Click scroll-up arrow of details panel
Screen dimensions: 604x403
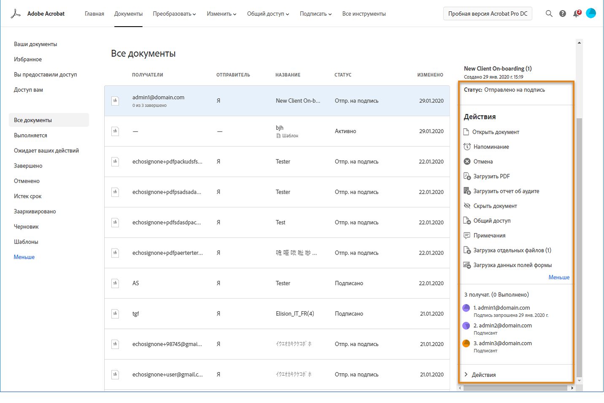click(x=579, y=43)
